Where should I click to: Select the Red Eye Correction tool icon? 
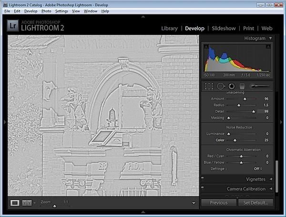coord(232,86)
